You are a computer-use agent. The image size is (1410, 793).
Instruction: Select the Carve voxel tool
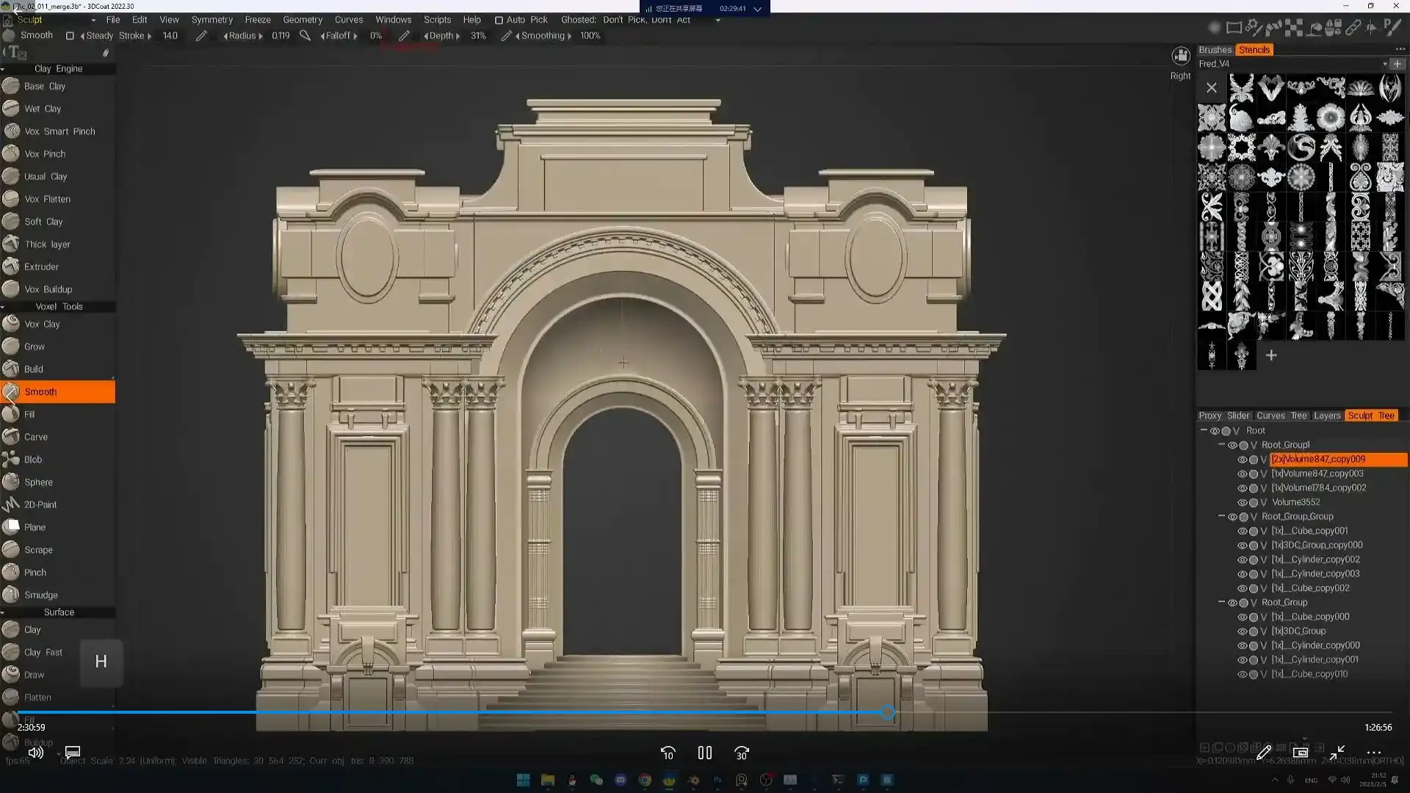pyautogui.click(x=35, y=437)
